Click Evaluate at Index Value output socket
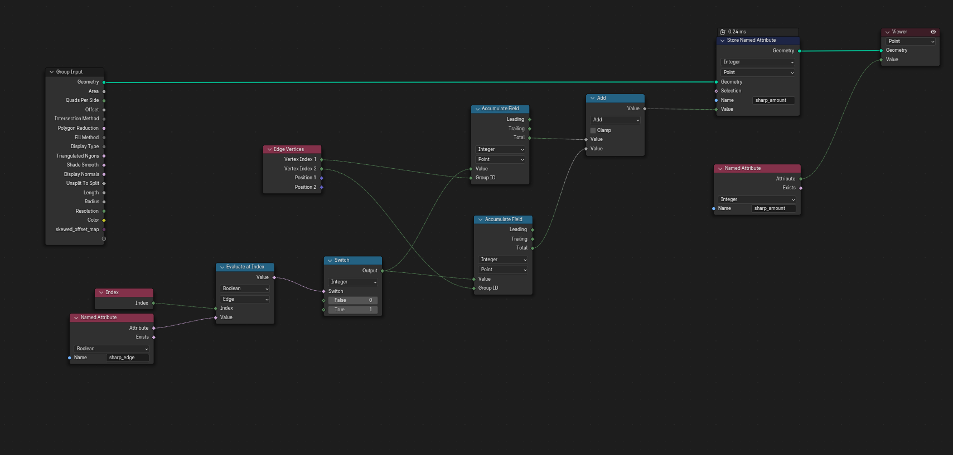Screen dimensions: 953x455 click(274, 277)
